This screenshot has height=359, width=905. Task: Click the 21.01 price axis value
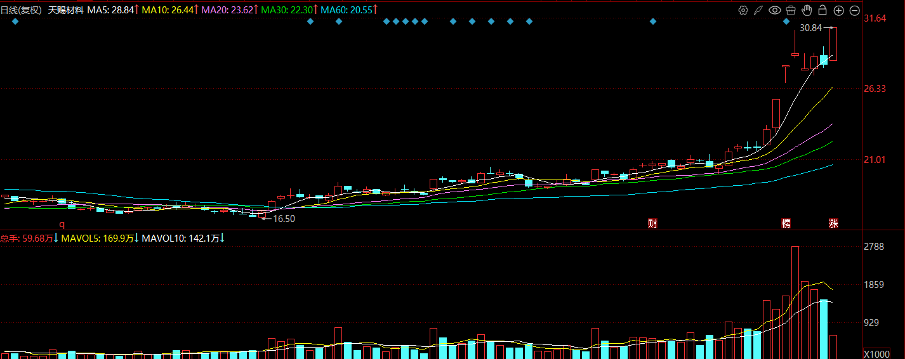pos(875,159)
